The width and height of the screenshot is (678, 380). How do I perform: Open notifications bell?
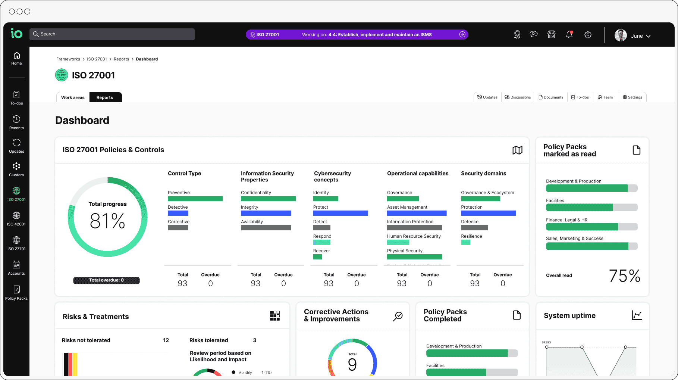click(x=569, y=34)
